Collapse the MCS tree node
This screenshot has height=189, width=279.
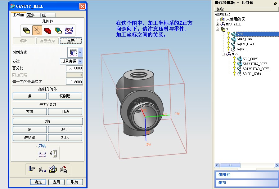pos(223,54)
